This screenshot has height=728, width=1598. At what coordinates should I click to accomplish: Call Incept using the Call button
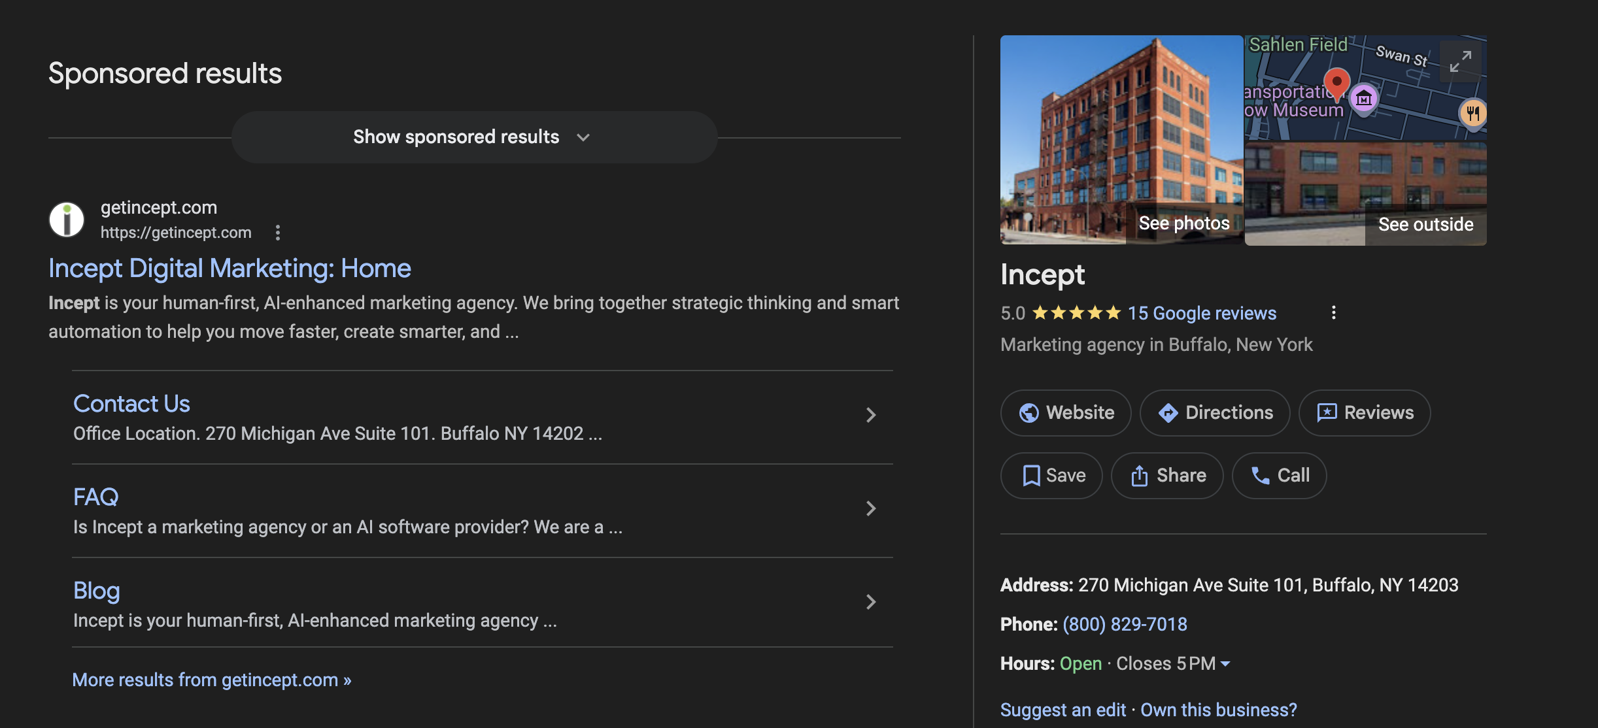coord(1279,476)
